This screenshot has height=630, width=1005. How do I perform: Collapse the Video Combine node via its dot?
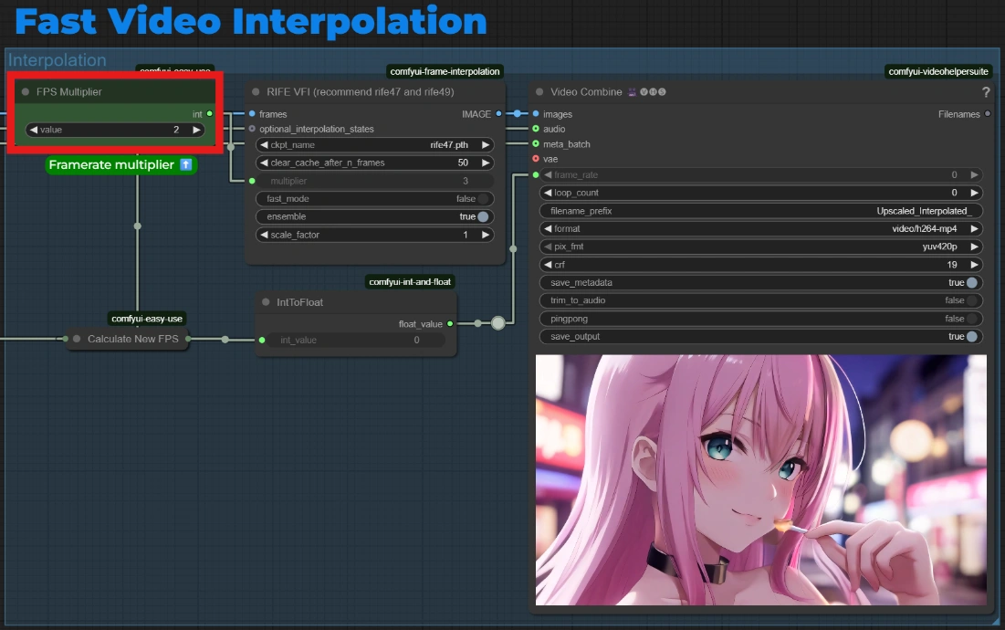pyautogui.click(x=539, y=91)
